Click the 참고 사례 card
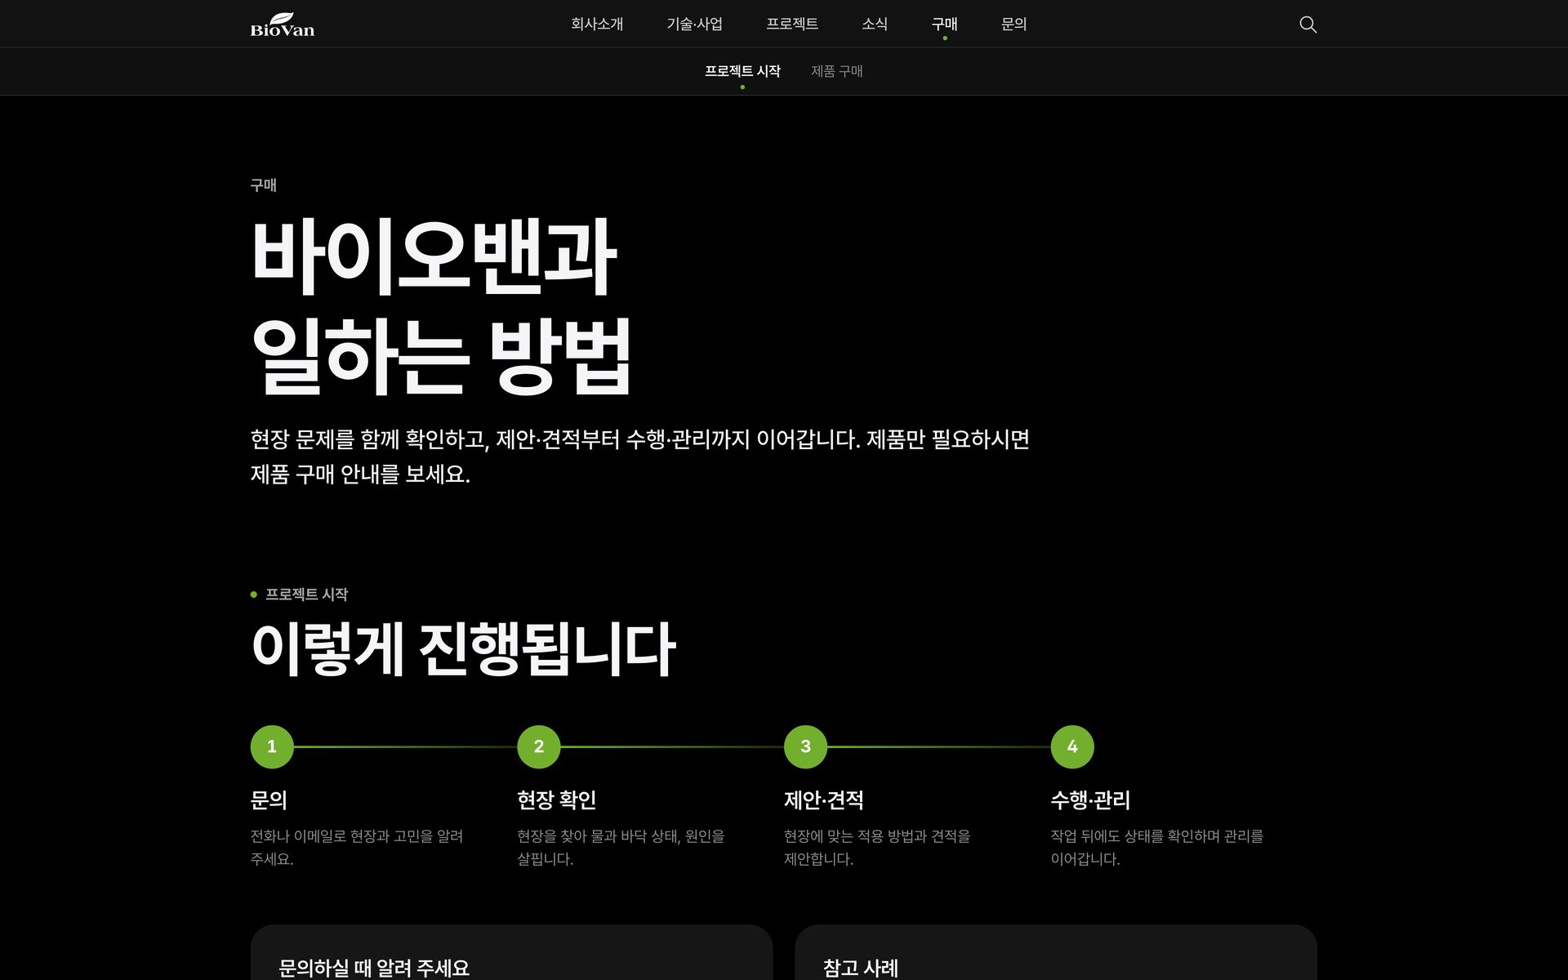Image resolution: width=1568 pixels, height=980 pixels. pyautogui.click(x=1056, y=953)
